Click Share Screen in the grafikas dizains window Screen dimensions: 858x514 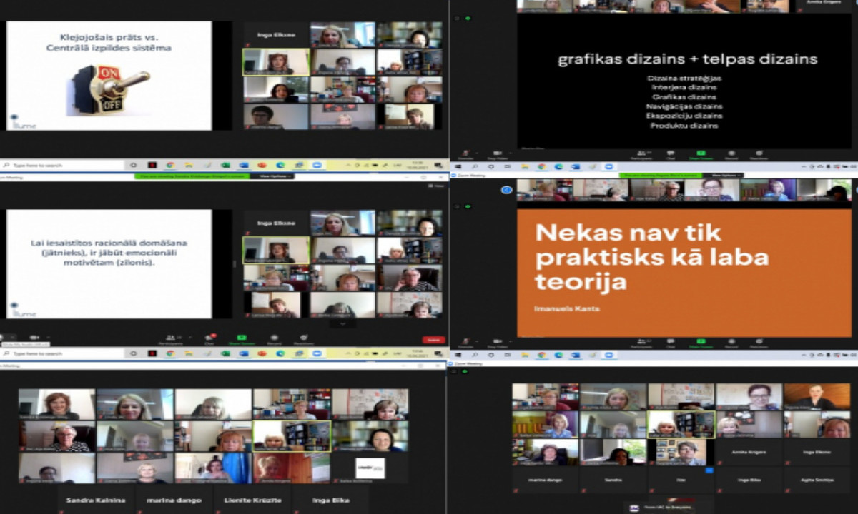[x=701, y=154]
